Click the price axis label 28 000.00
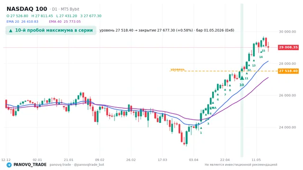Screen dimensions: 303x170 point(287,63)
